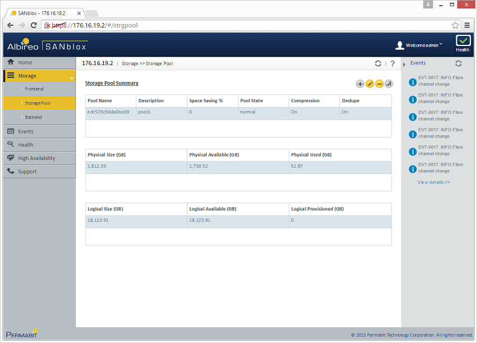Click the Events calendar icon in sidebar

(x=11, y=131)
